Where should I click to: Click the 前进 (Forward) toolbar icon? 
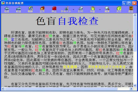[19, 9]
